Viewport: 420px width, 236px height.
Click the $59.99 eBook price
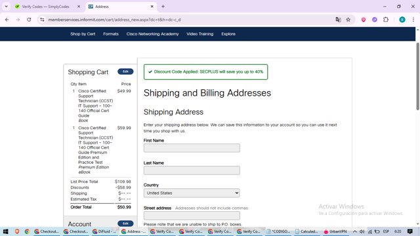click(124, 128)
